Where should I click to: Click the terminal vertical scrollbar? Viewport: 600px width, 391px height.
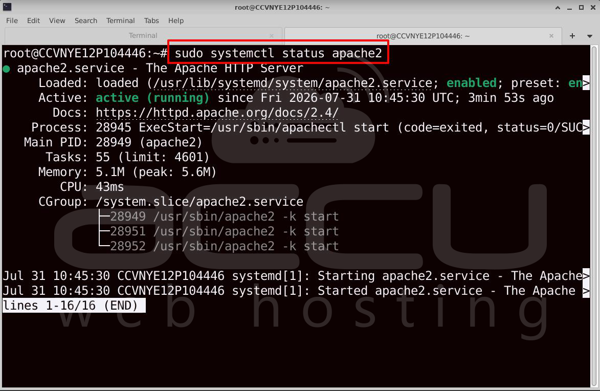594,216
